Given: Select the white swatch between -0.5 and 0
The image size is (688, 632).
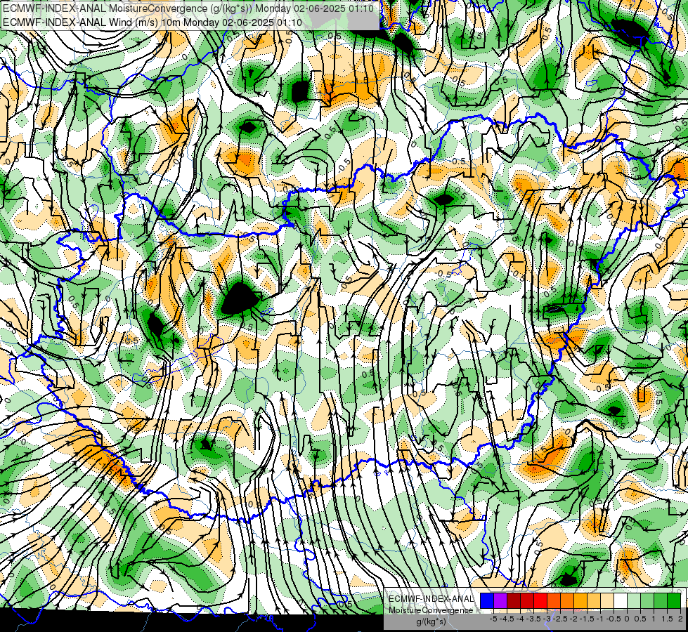Looking at the screenshot, I should (621, 600).
